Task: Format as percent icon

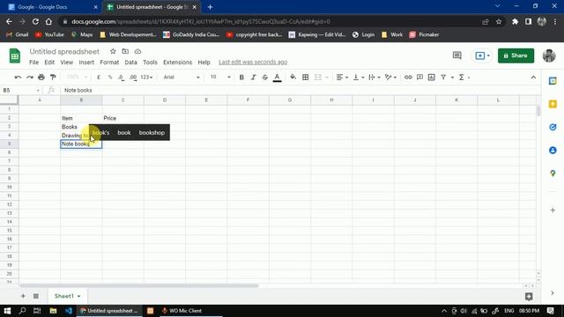Action: (110, 77)
